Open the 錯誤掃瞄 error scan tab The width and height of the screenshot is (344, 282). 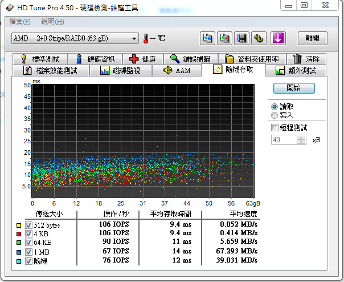tap(191, 59)
